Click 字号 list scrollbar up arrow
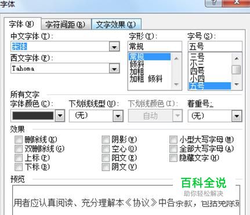The height and width of the screenshot is (215, 250). click(237, 58)
